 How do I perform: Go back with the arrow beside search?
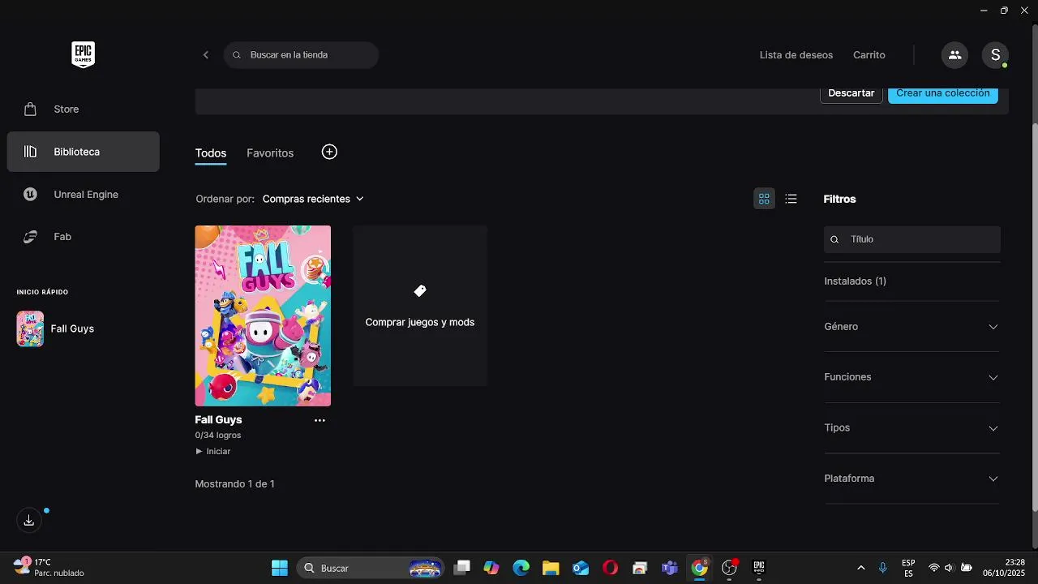point(206,55)
